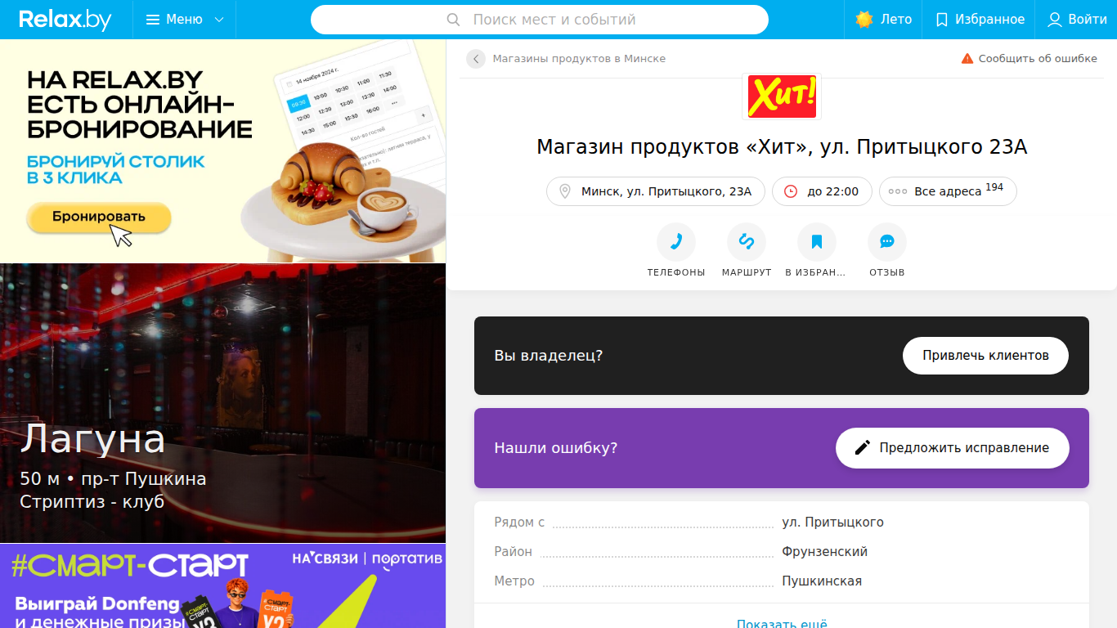
Task: Open the Лето section
Action: (x=883, y=20)
